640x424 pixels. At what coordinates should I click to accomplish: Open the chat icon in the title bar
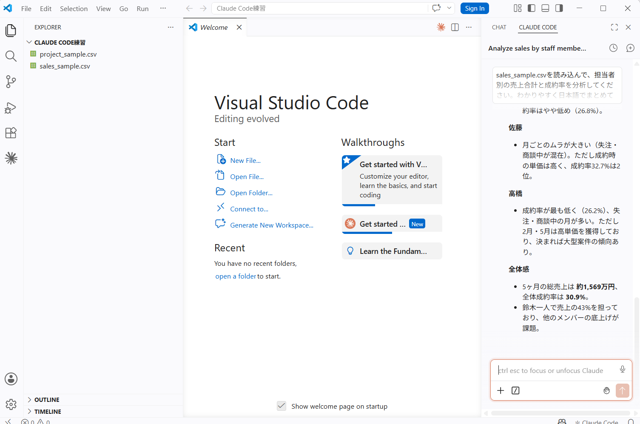(437, 8)
